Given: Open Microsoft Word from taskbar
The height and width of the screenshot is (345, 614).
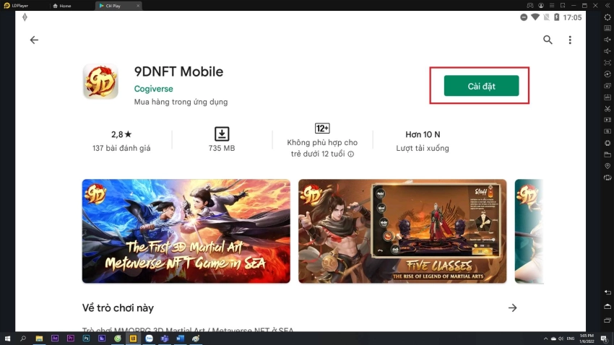Looking at the screenshot, I should point(180,339).
